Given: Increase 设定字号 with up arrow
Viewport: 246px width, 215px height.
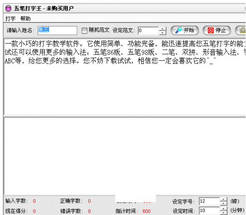Looking at the screenshot, I should pos(223,199).
